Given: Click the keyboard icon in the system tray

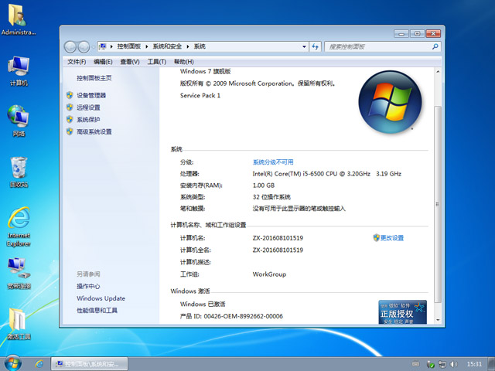Looking at the screenshot, I should click(416, 364).
